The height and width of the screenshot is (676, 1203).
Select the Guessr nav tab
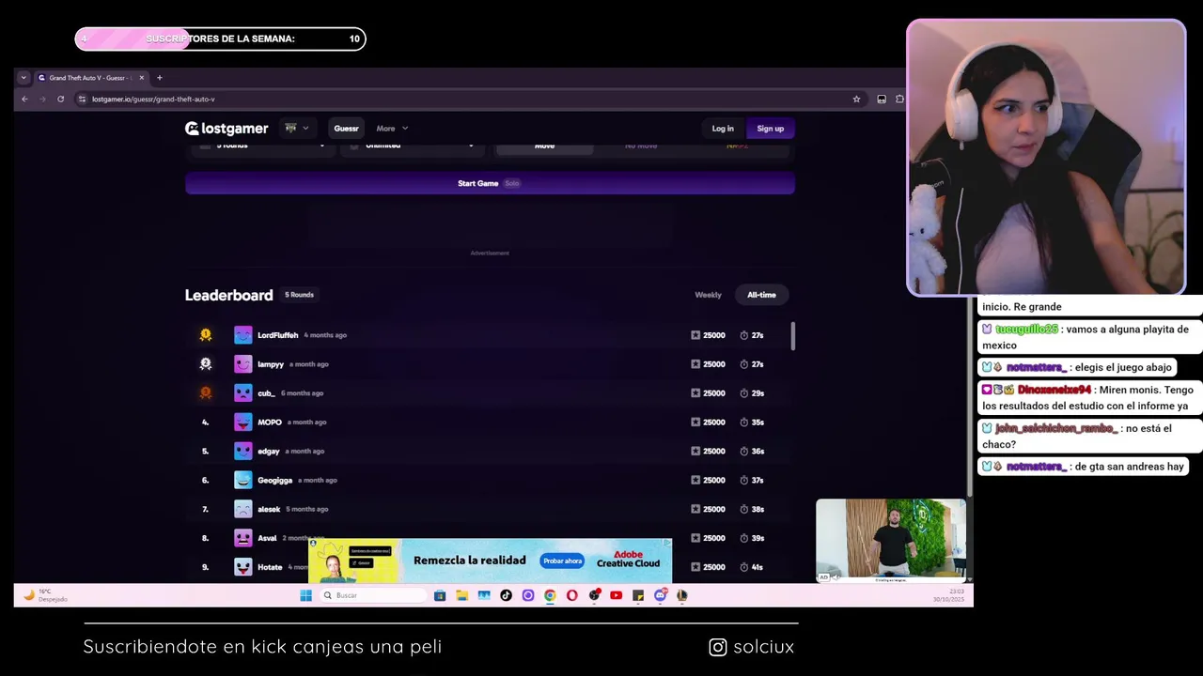tap(346, 129)
